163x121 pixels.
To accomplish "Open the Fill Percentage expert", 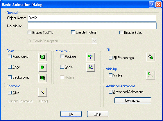I will point(151,57).
